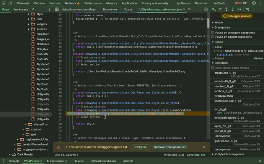
Task: Collapse the Call Stack section
Action: point(213,63)
